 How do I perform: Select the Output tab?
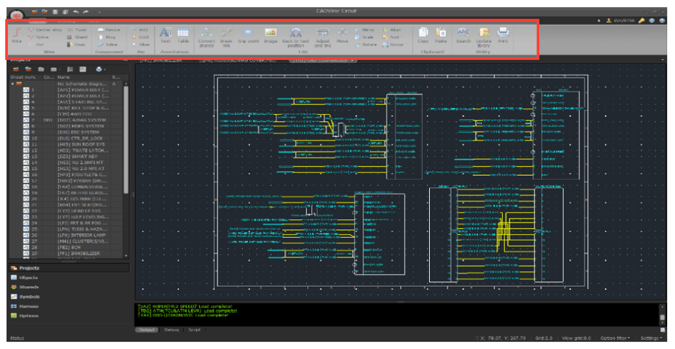click(x=146, y=330)
